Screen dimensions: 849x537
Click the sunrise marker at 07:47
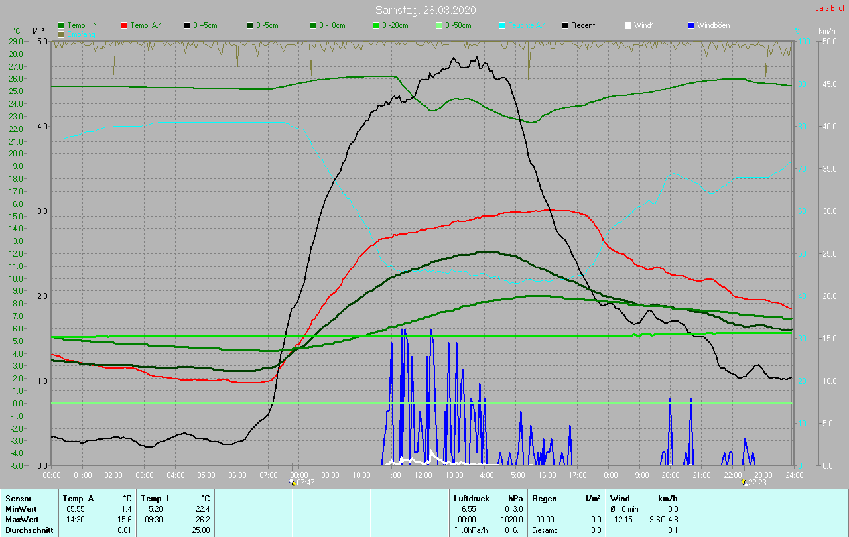(x=293, y=483)
